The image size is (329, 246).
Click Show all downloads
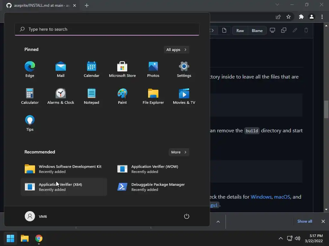pos(305,221)
